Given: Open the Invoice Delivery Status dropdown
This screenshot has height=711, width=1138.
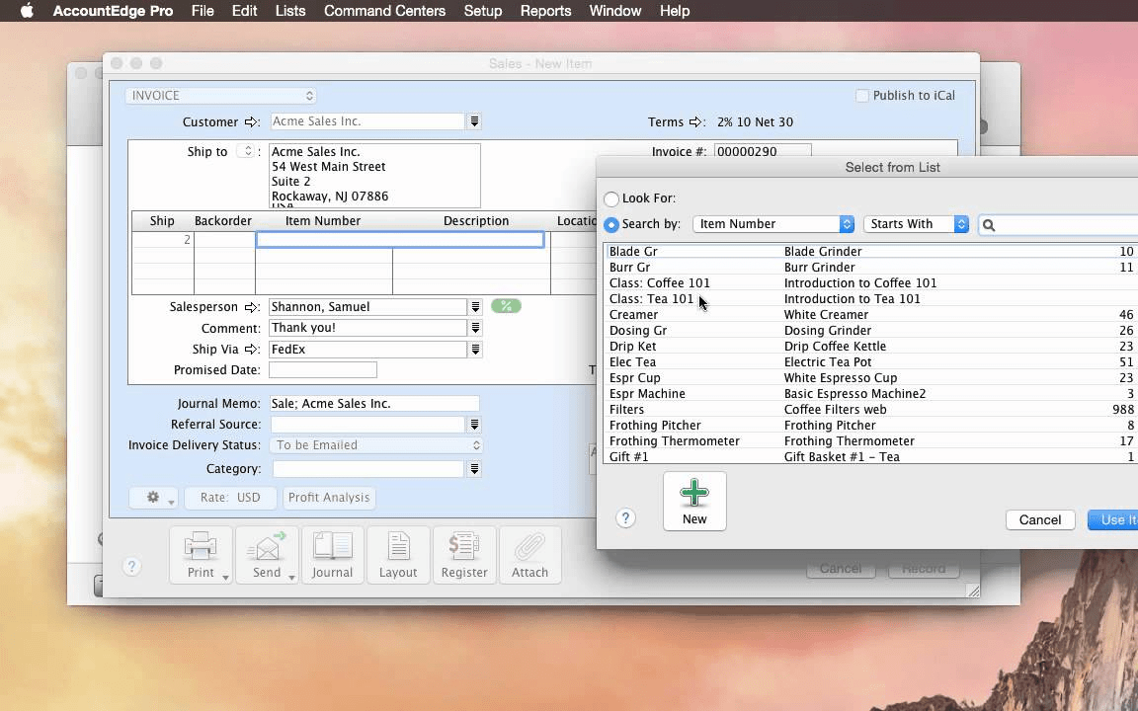Looking at the screenshot, I should tap(375, 445).
